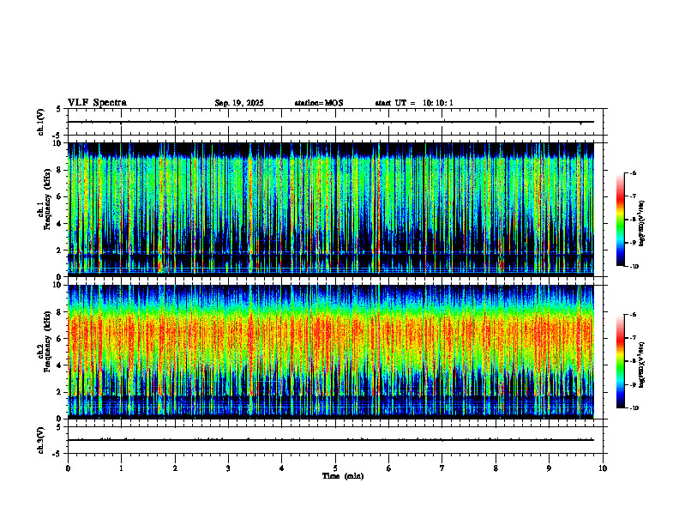The height and width of the screenshot is (525, 679).
Task: Select the date text "Sep. 19, 2025"
Action: pos(239,103)
